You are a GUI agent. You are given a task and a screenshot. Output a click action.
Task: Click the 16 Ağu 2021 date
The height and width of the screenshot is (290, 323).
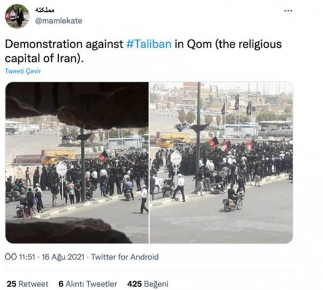pyautogui.click(x=63, y=257)
